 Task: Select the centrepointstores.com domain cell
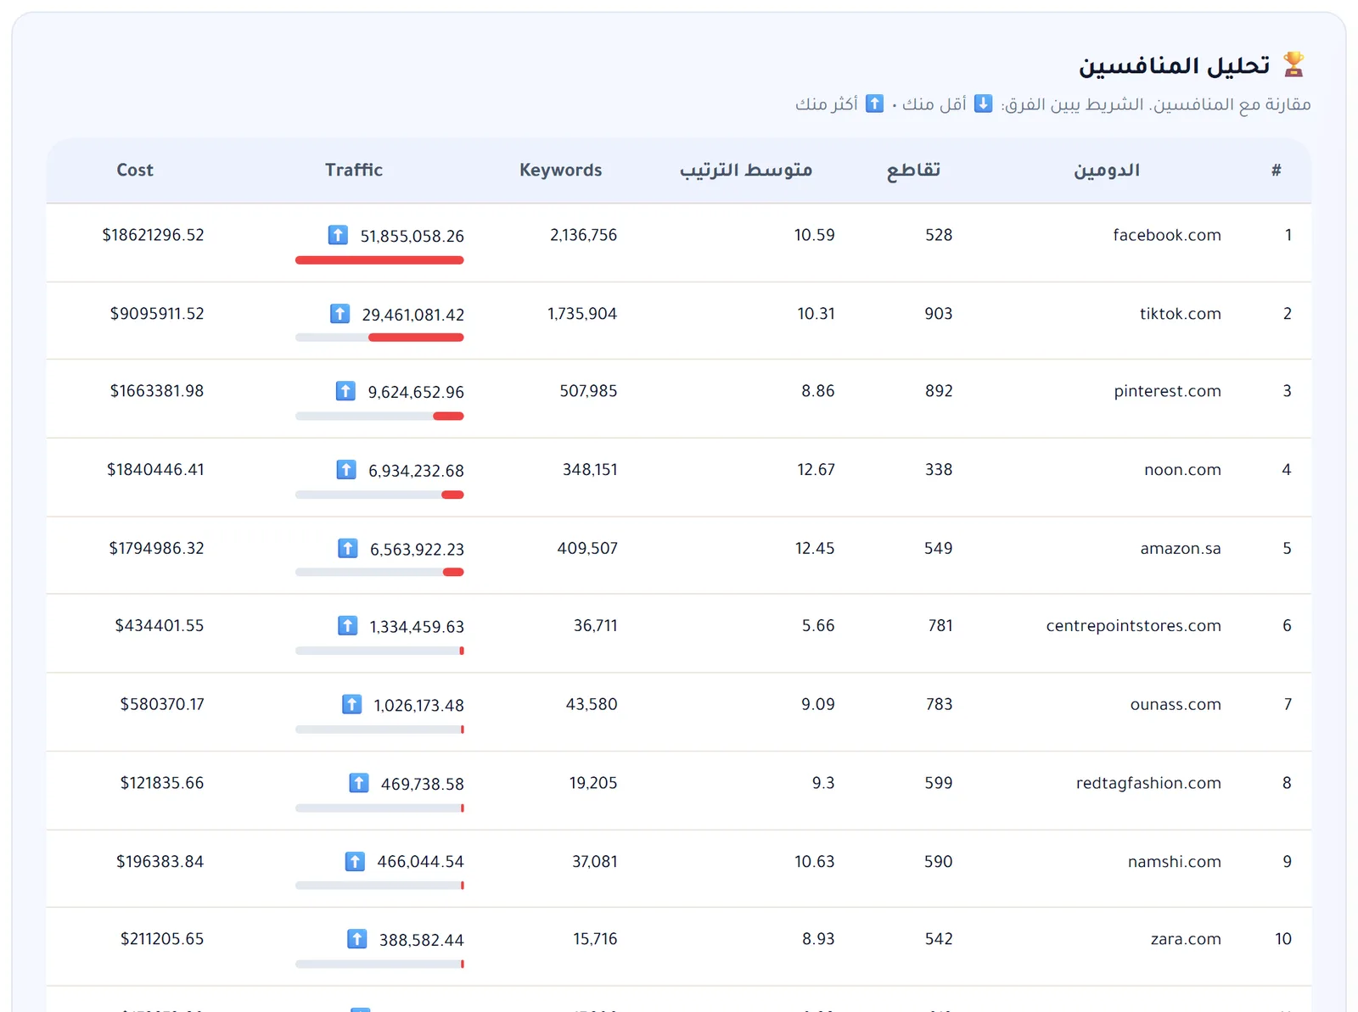click(x=1134, y=626)
